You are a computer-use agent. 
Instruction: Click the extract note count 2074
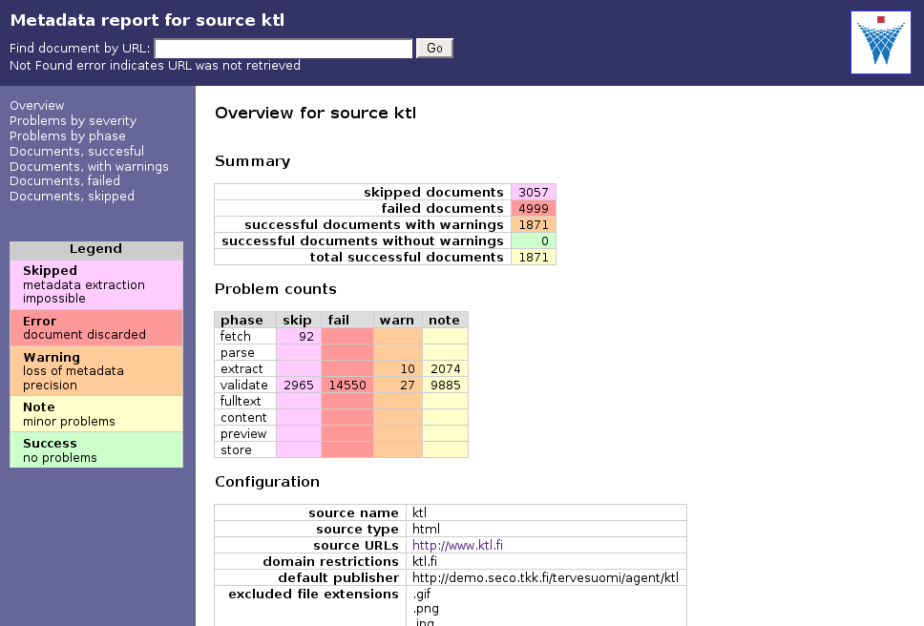click(x=446, y=368)
